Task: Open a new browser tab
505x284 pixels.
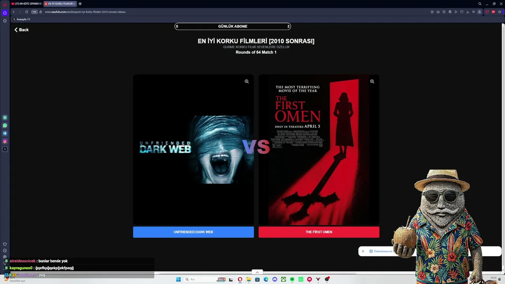Action: tap(80, 4)
